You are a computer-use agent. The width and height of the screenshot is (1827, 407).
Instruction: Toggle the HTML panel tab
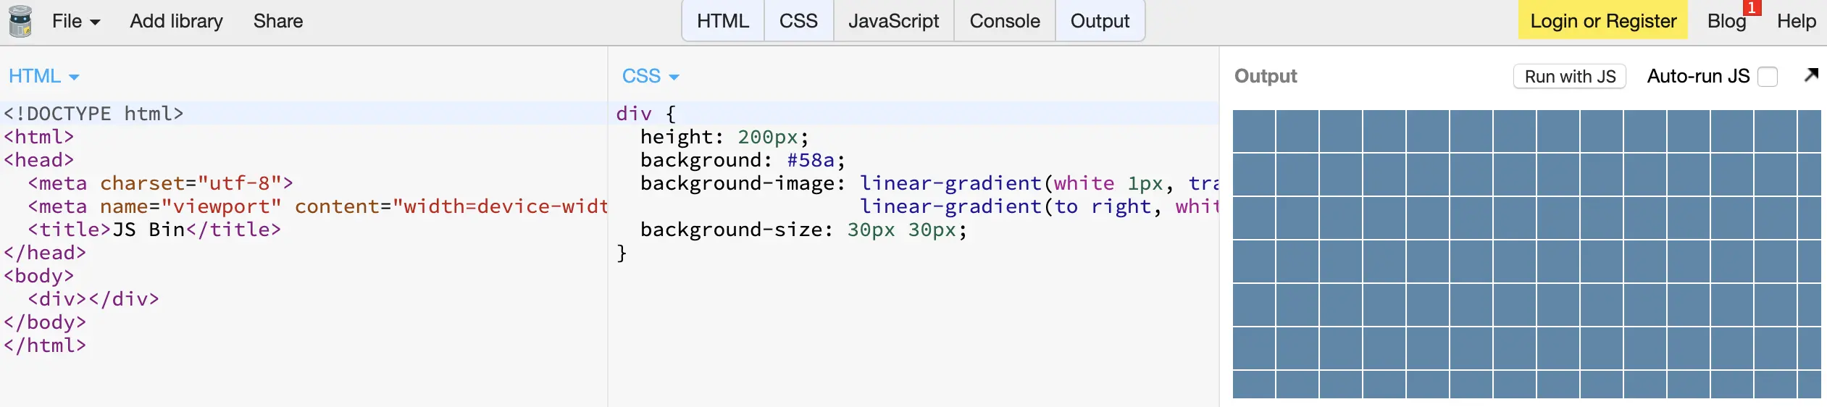pos(723,21)
